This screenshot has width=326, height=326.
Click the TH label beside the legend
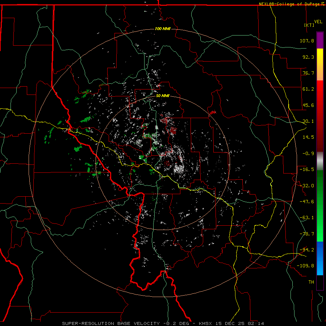(311, 281)
